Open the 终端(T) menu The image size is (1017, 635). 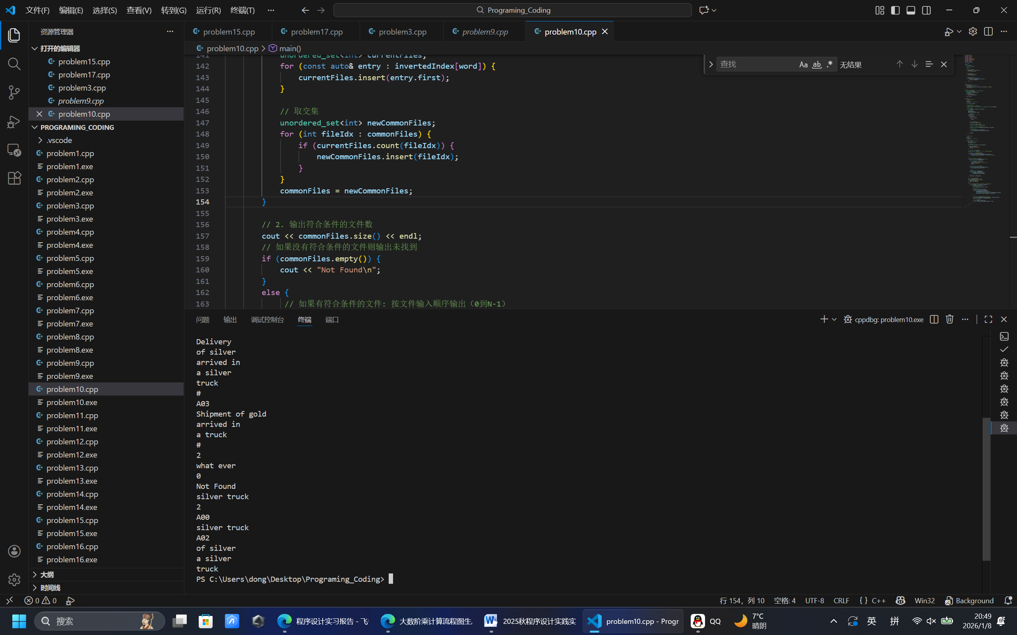tap(242, 10)
